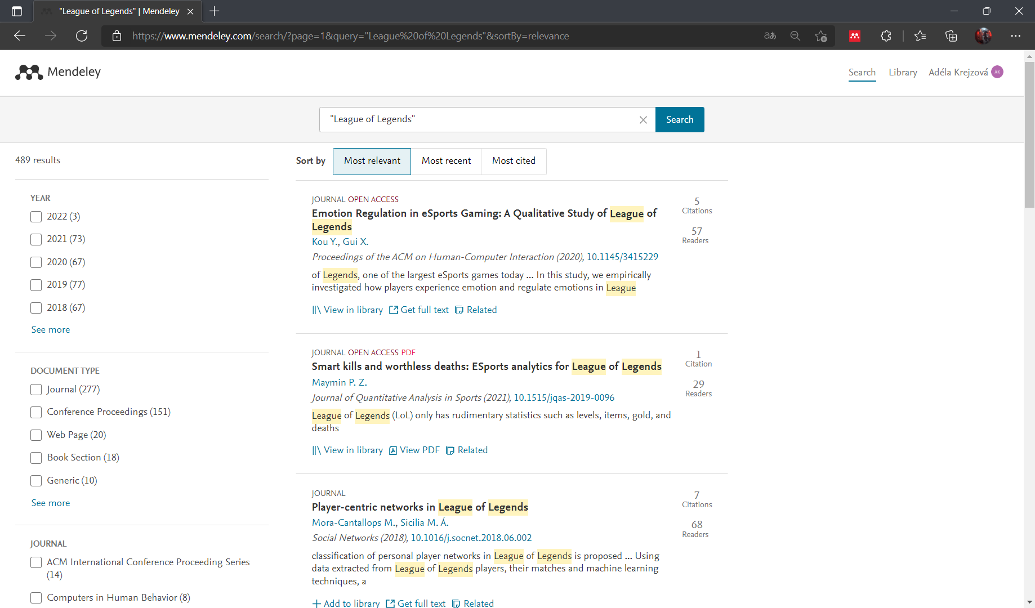Close the Mendeley browser tab
1035x608 pixels.
[190, 11]
